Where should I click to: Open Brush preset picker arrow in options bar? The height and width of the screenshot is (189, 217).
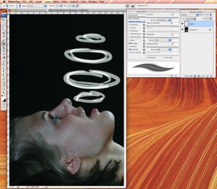(20, 6)
